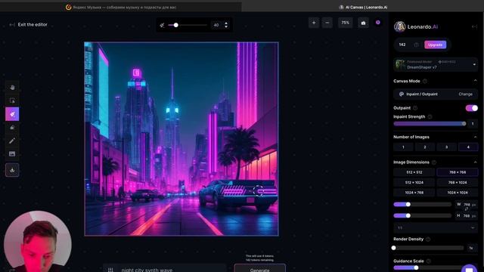
Task: Choose 1024 × 1024 image dimensions
Action: [x=458, y=193]
